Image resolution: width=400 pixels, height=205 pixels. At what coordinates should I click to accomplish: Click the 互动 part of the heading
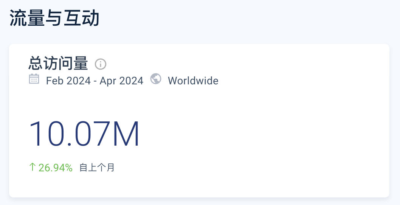click(x=81, y=18)
